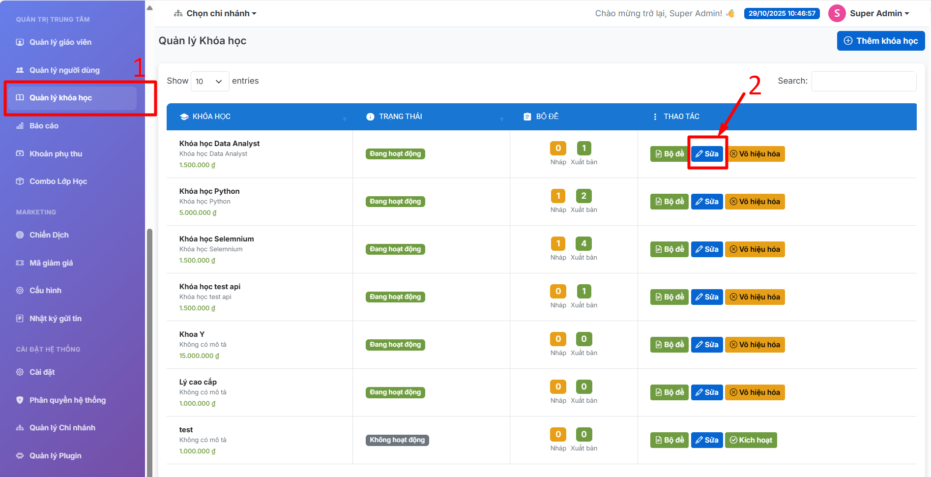This screenshot has width=931, height=477.
Task: Go to Mã giảm giá menu item
Action: [51, 263]
